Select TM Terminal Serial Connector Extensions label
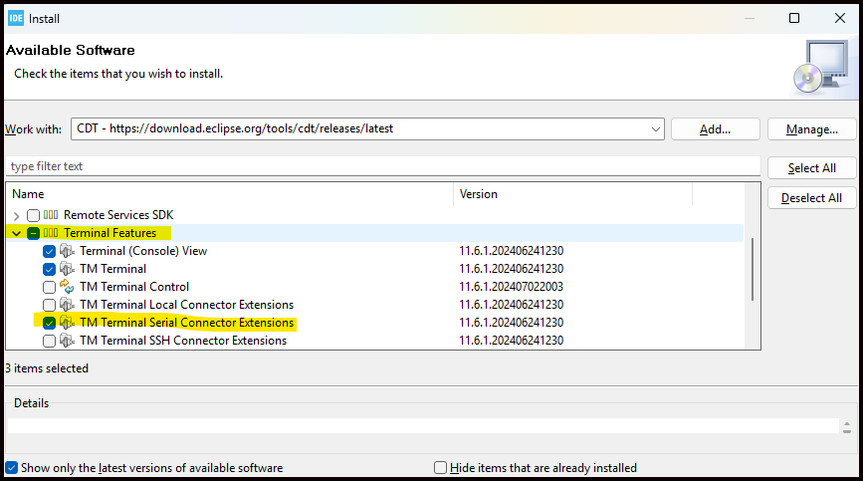The image size is (863, 481). [186, 323]
